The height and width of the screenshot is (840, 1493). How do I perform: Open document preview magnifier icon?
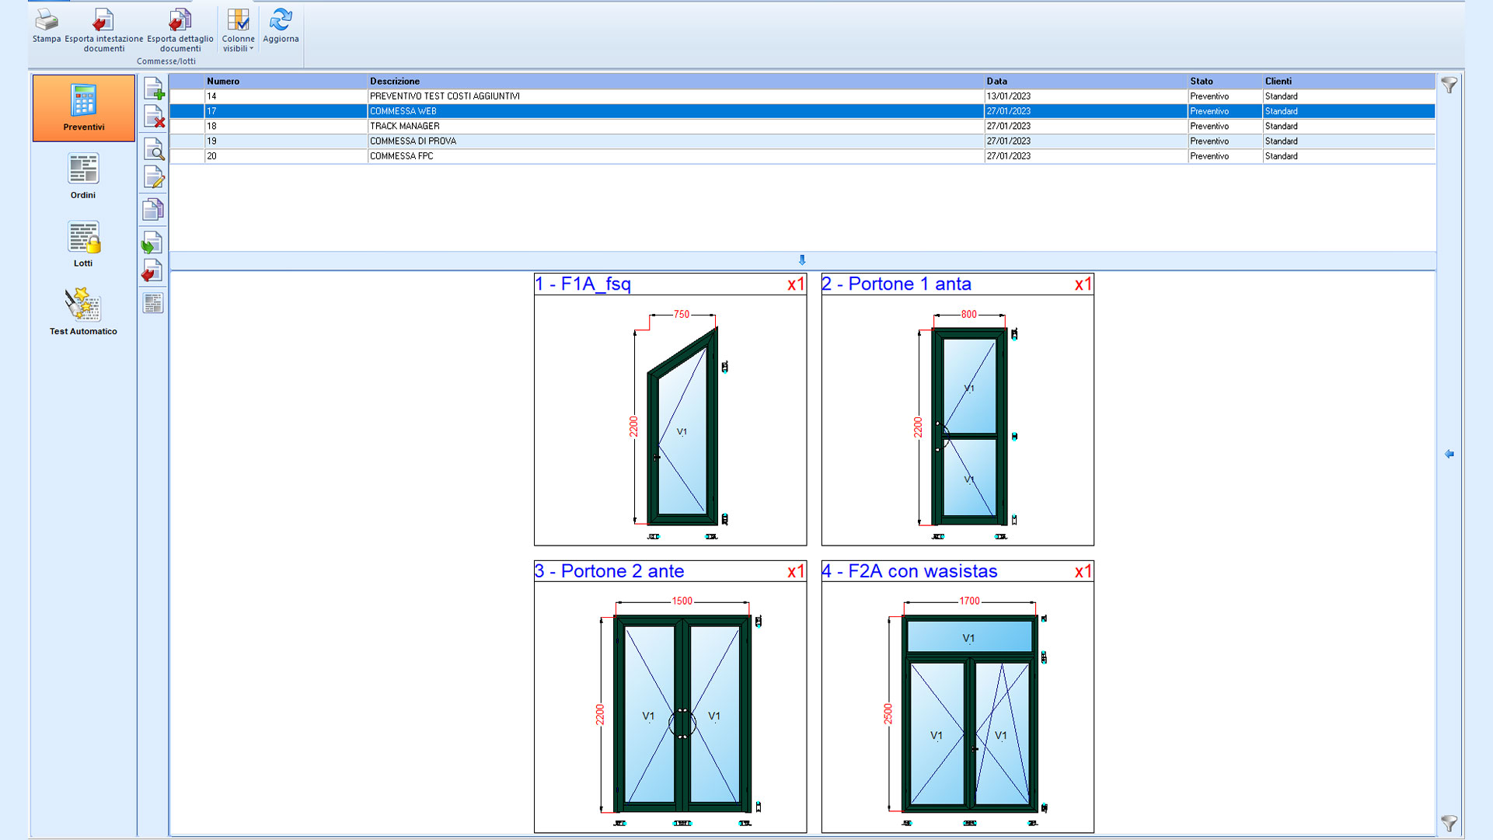point(154,148)
